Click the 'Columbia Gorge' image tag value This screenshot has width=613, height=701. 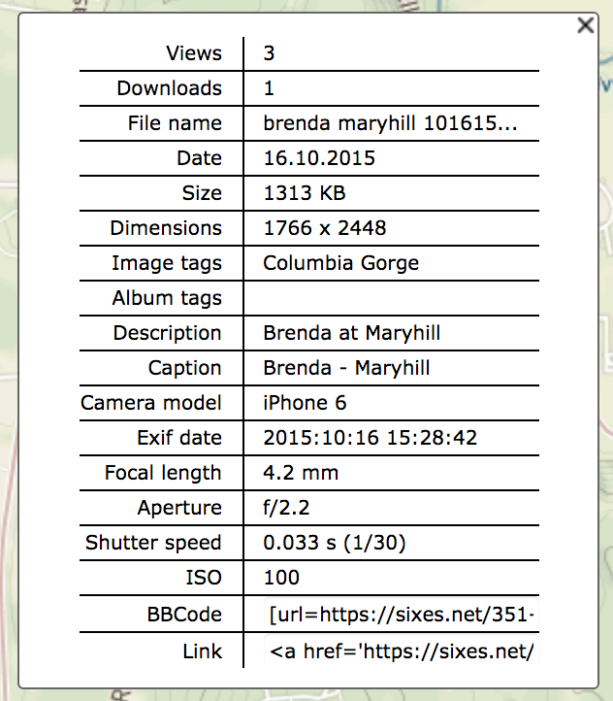coord(340,263)
